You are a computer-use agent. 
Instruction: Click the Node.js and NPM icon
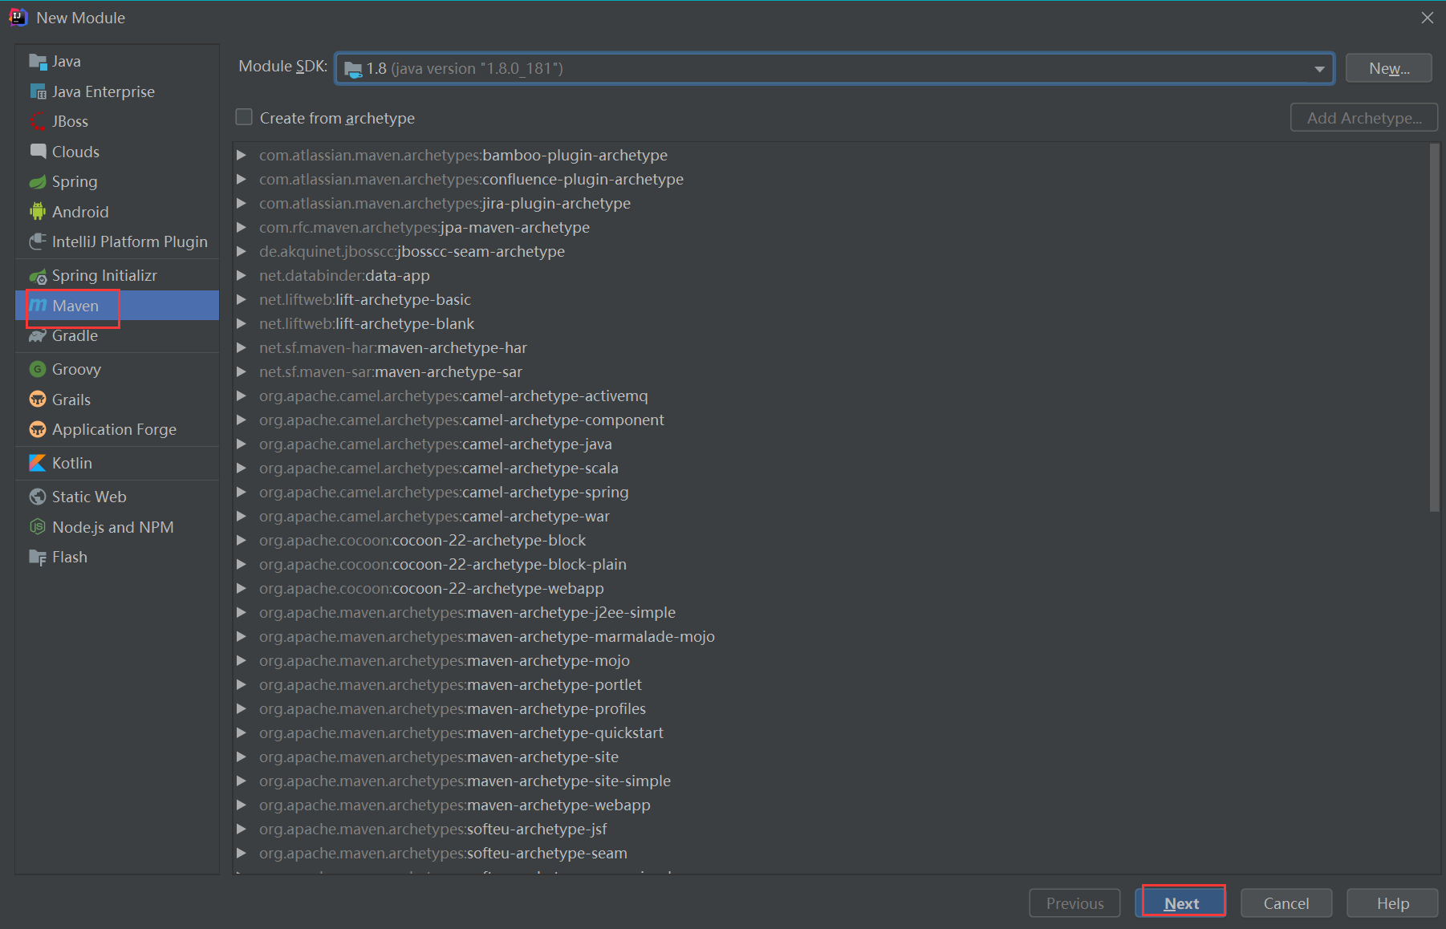[38, 527]
